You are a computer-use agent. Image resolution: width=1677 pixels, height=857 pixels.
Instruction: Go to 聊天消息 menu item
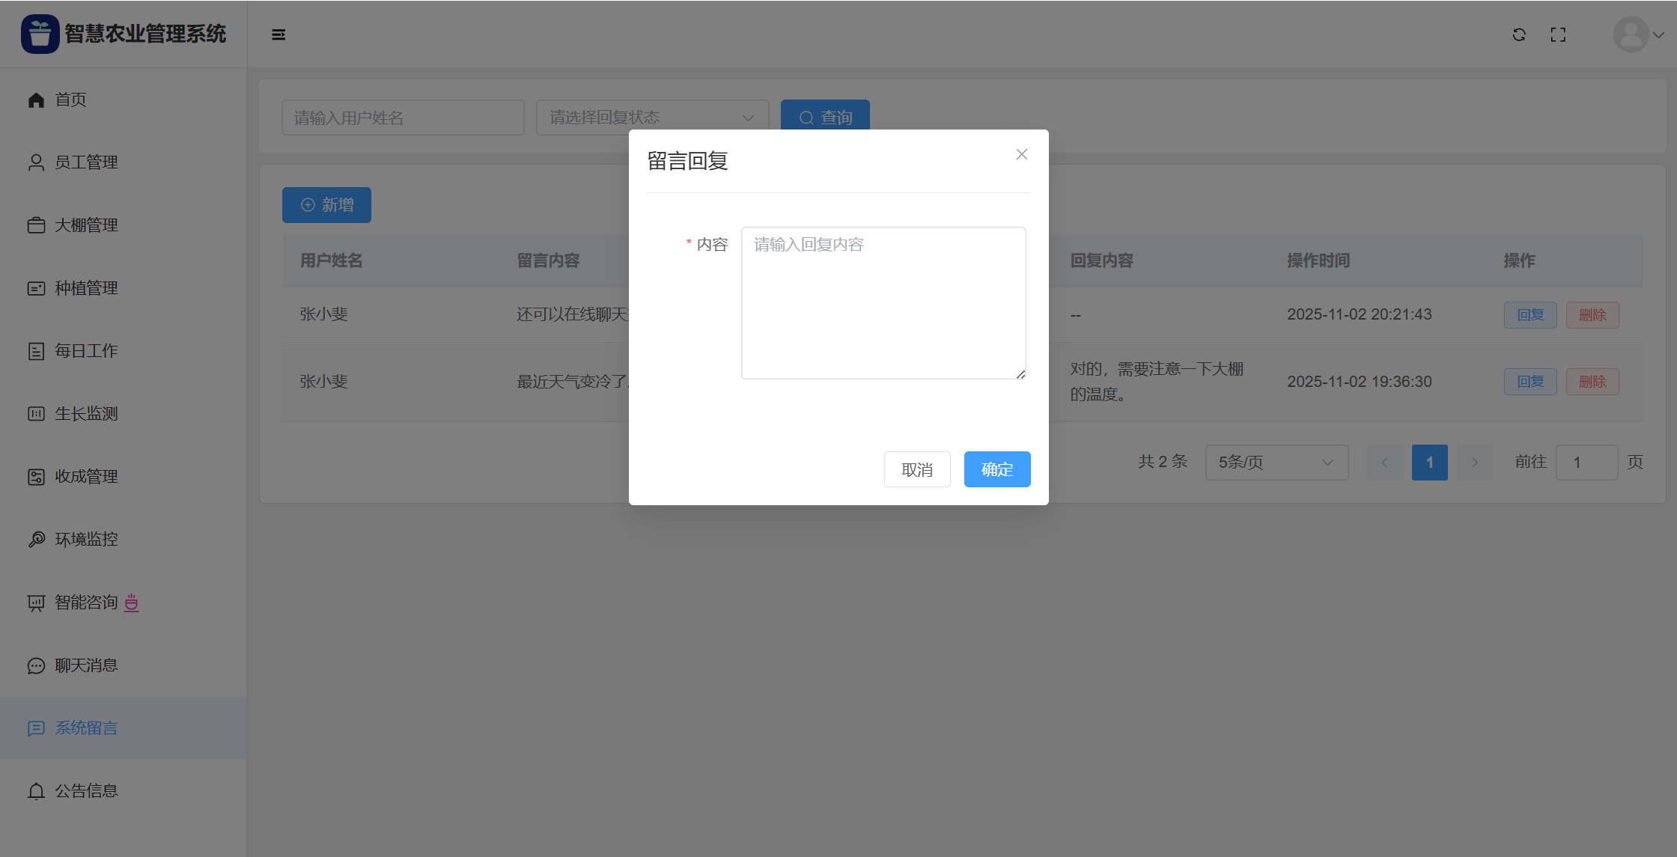pos(86,665)
